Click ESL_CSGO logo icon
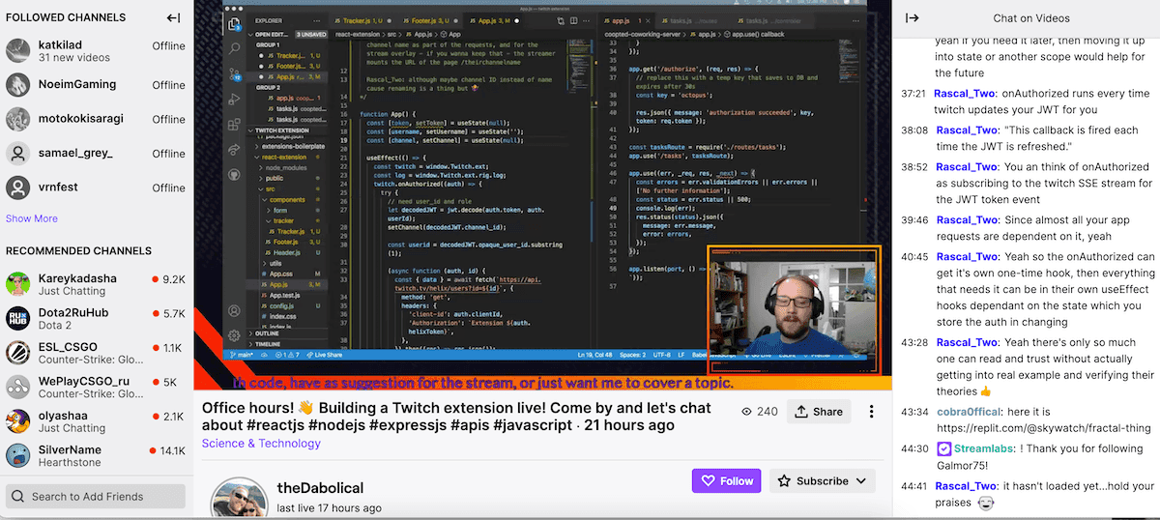Screen dimensions: 1160x520 point(18,354)
